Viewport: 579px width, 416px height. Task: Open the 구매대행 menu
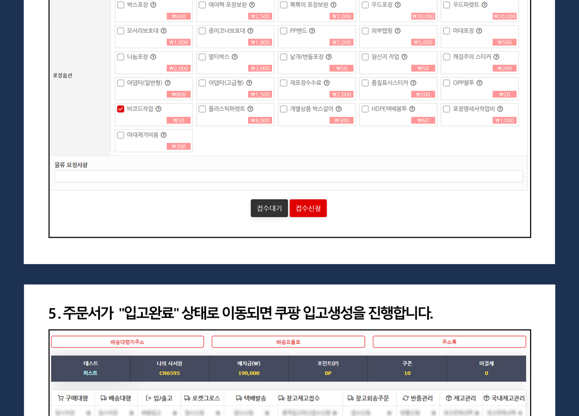click(x=72, y=398)
